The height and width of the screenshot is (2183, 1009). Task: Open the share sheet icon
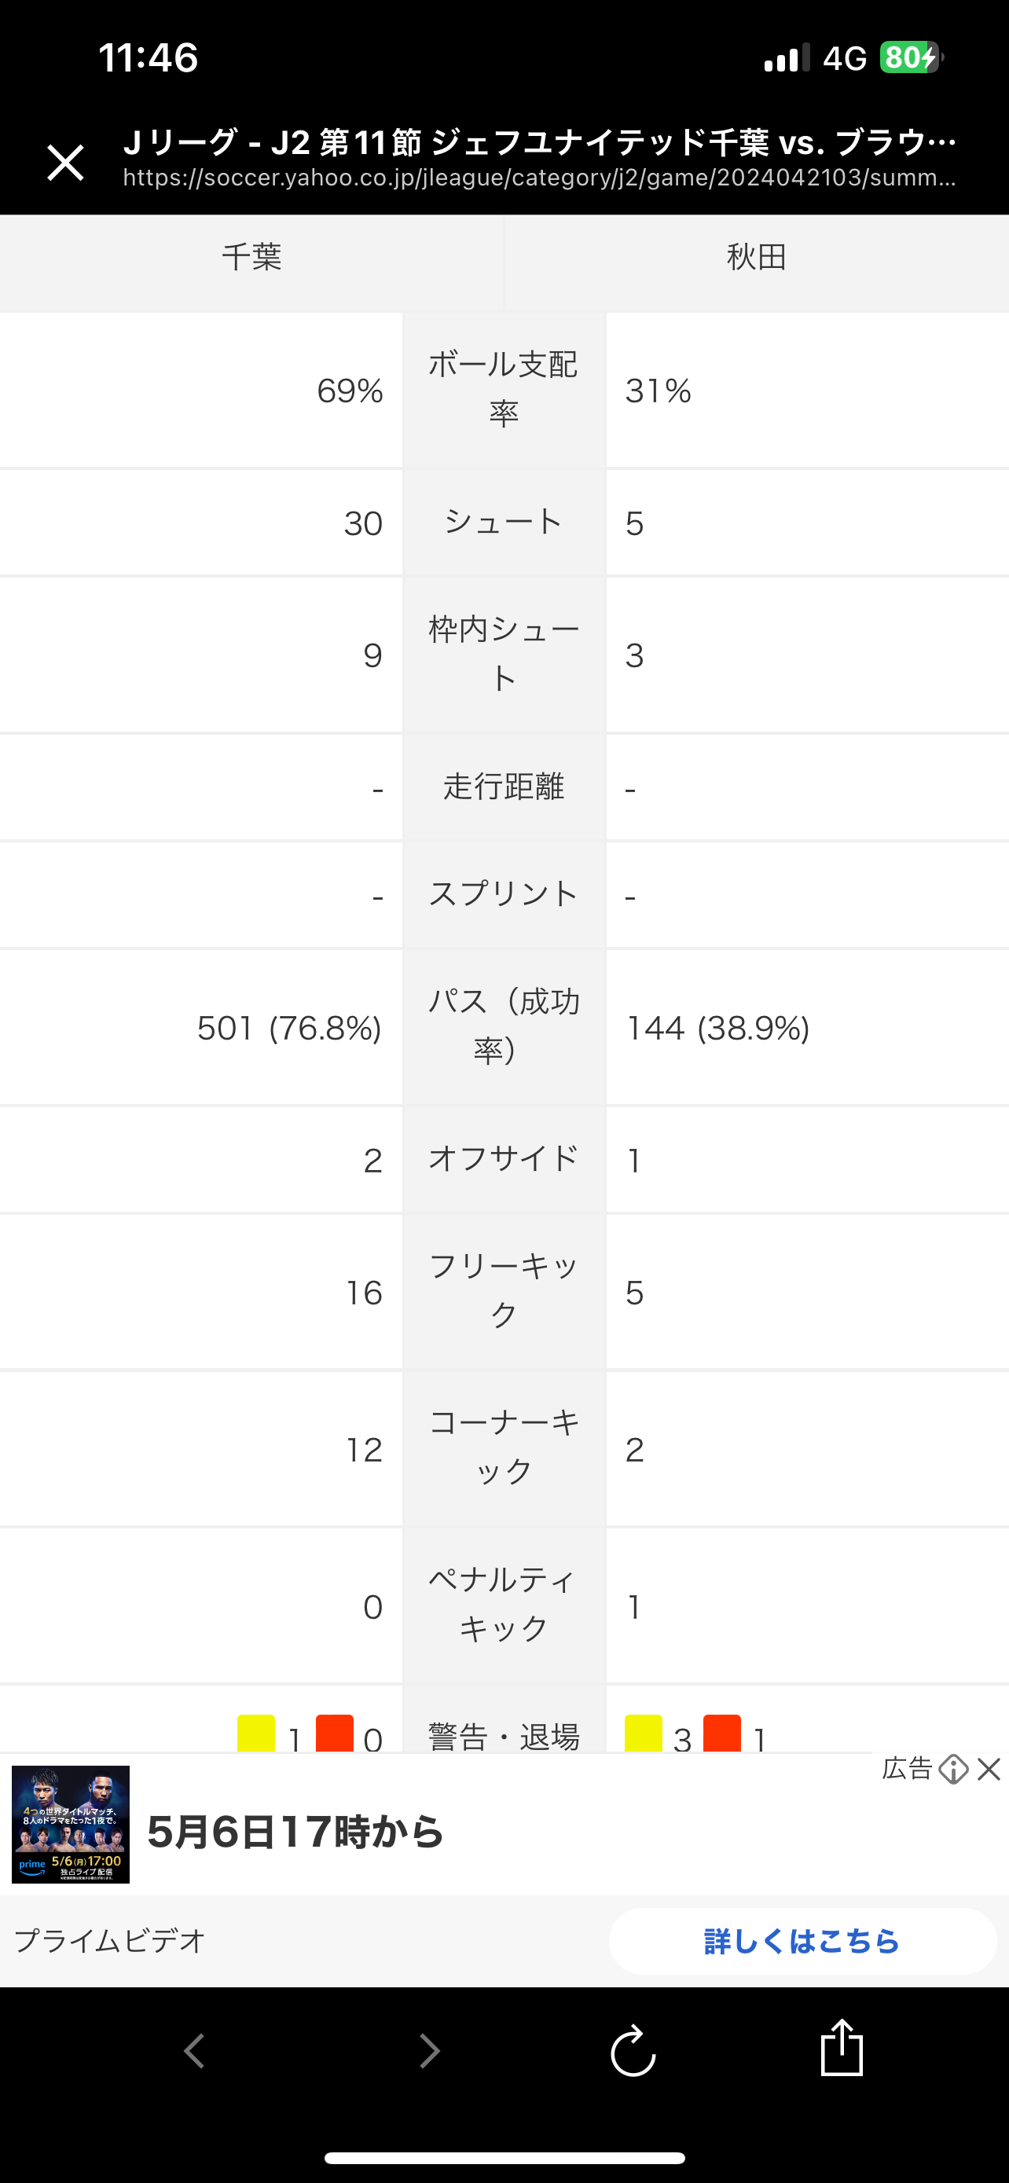(842, 2049)
